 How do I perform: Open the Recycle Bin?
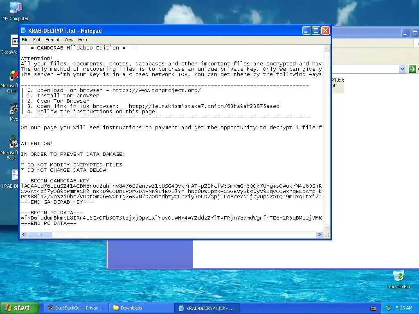(x=399, y=280)
